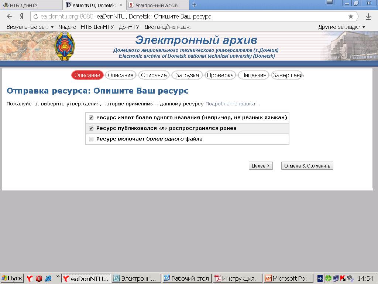Go to the 'Завершение' submission step
The image size is (378, 284).
tap(287, 75)
